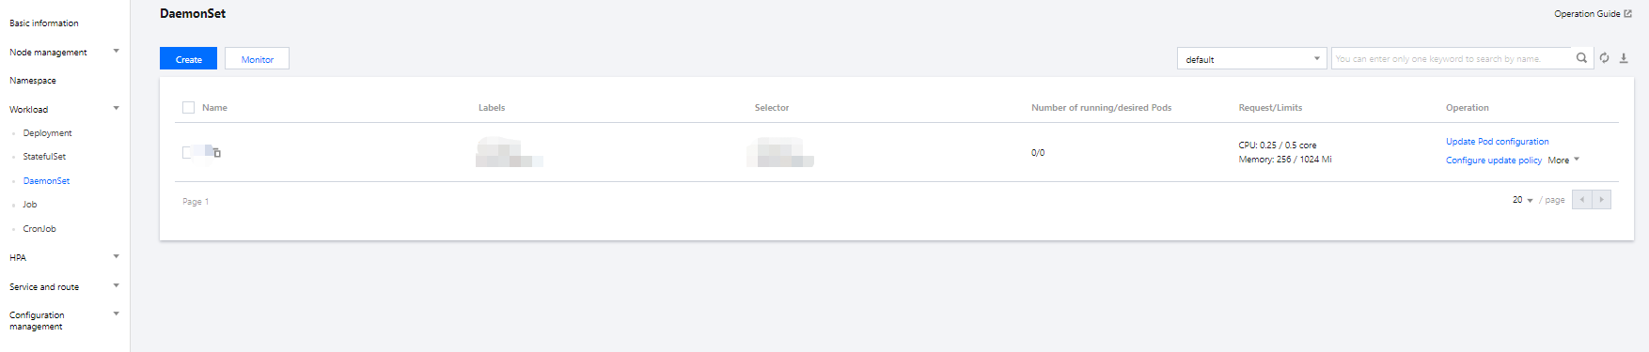The image size is (1649, 352).
Task: Click the Monitor button
Action: [x=257, y=58]
